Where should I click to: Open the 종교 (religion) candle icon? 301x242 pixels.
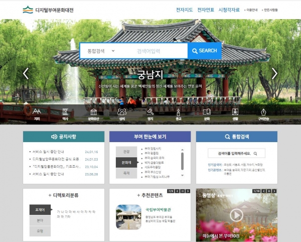[x=179, y=113]
